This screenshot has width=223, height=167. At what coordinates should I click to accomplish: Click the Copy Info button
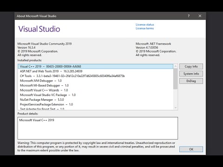pos(191,66)
